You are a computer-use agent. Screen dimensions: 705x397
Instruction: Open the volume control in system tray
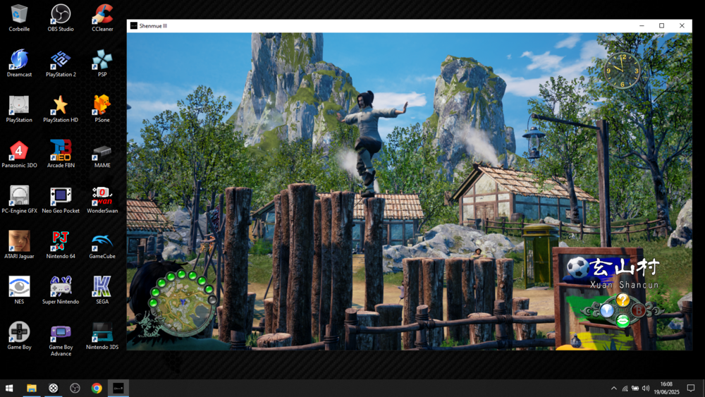(x=646, y=388)
